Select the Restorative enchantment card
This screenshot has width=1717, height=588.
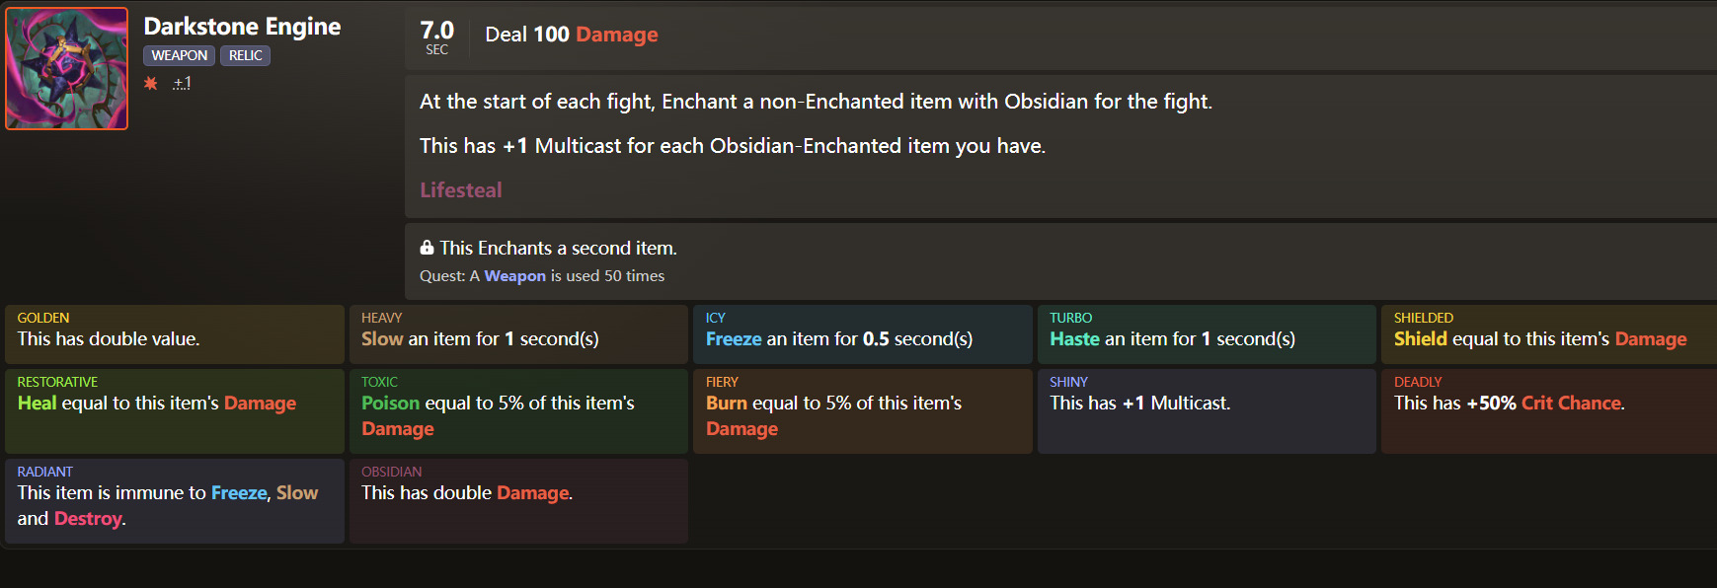[175, 410]
